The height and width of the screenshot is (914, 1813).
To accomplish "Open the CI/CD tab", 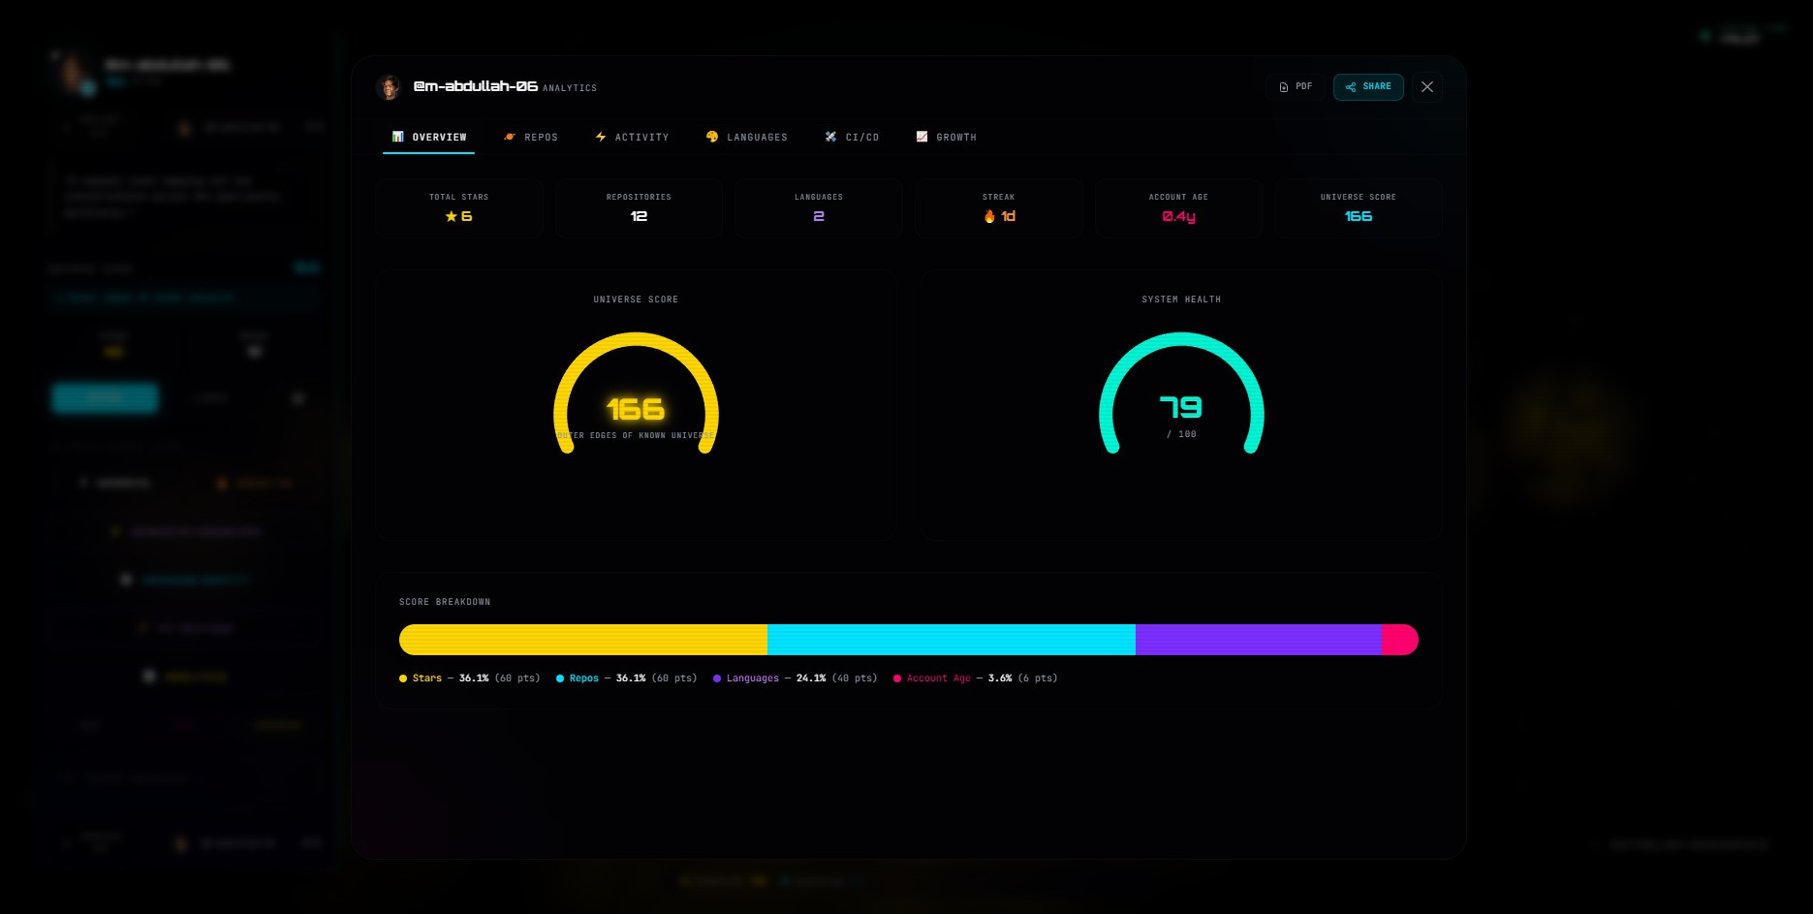I will pyautogui.click(x=852, y=138).
